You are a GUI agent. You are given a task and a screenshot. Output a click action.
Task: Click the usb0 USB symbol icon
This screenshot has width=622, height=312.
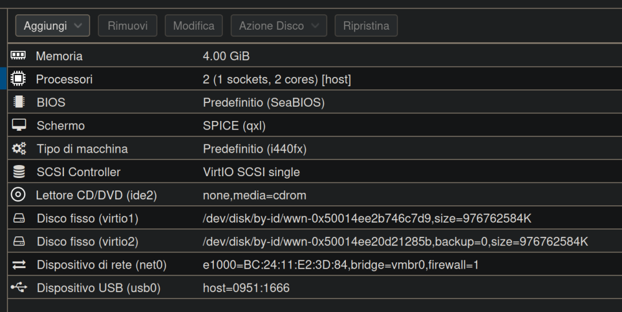click(x=19, y=287)
